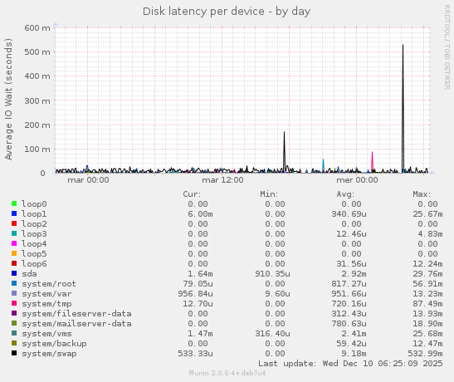The image size is (454, 382).
Task: Select the system/fileserver-data legend label
Action: (x=76, y=314)
